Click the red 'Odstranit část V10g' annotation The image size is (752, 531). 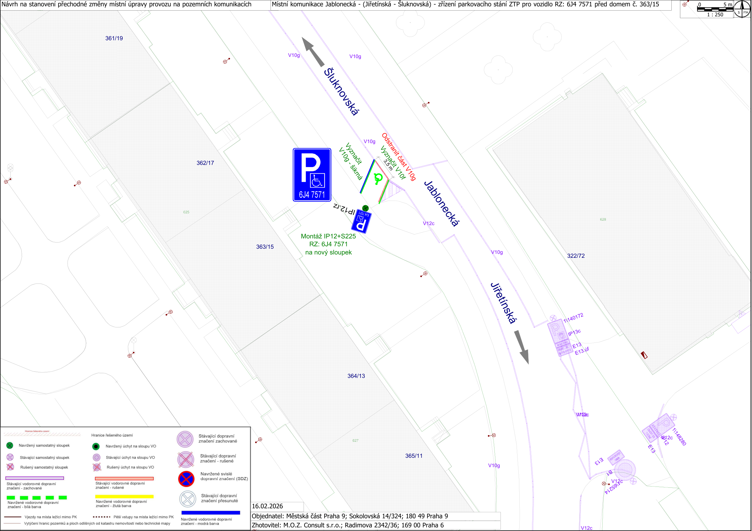[398, 157]
